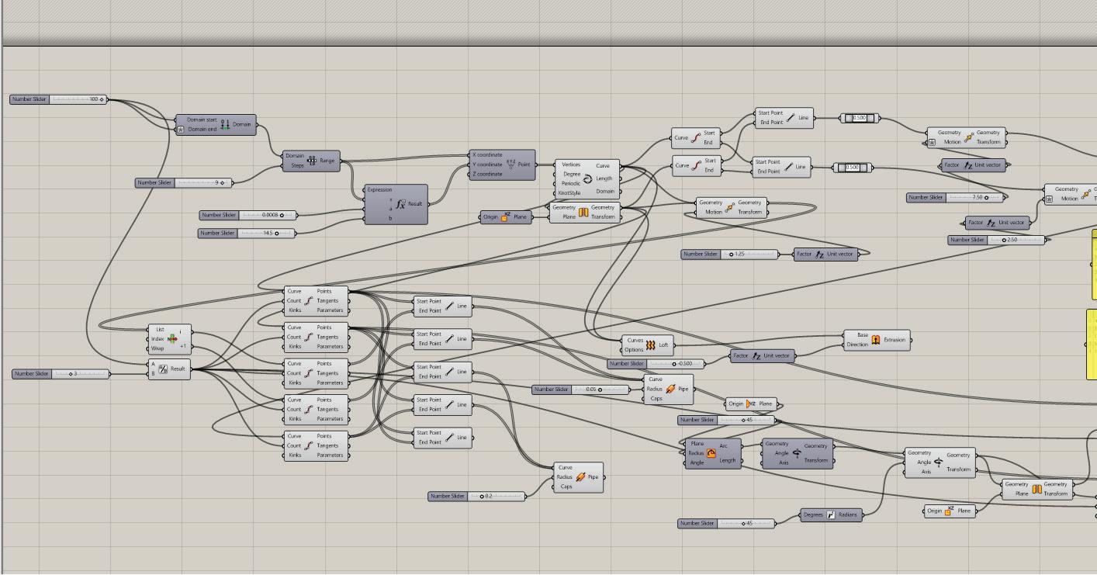Click the Degrees input label
The image size is (1097, 575).
[x=813, y=514]
